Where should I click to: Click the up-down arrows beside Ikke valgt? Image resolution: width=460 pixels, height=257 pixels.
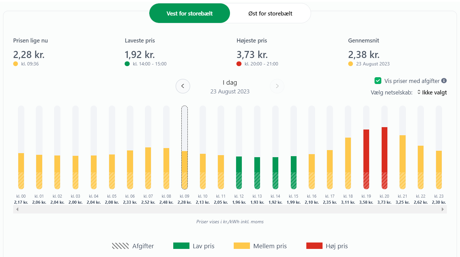pos(419,92)
